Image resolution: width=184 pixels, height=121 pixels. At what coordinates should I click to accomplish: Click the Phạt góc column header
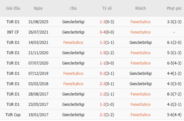pos(174,8)
